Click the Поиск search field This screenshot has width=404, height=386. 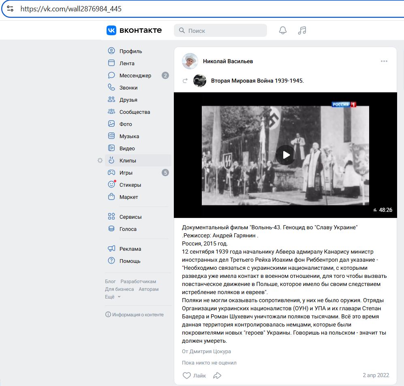[220, 30]
